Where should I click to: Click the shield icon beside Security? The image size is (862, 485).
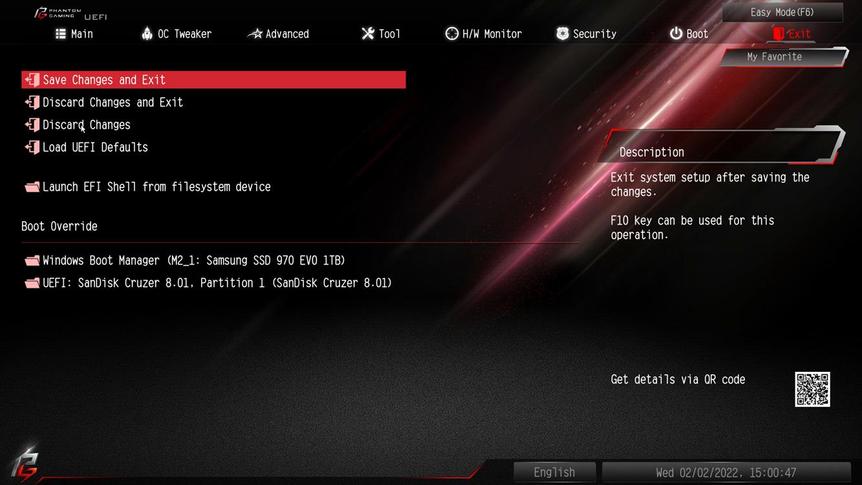pos(563,34)
